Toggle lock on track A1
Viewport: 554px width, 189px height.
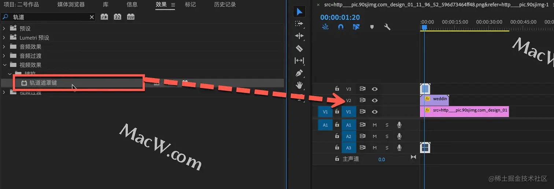[337, 125]
